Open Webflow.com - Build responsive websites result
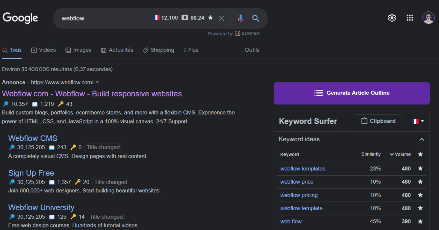Viewport: 439px width, 230px height. pos(92,93)
